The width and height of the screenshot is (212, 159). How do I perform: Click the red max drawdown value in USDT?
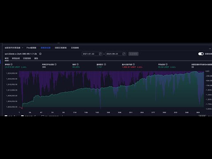click(x=129, y=67)
